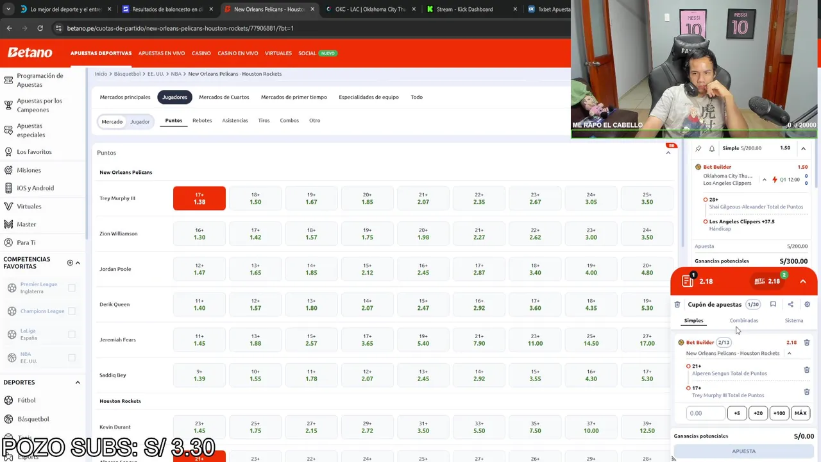Open the Master sidebar entry

pos(26,225)
